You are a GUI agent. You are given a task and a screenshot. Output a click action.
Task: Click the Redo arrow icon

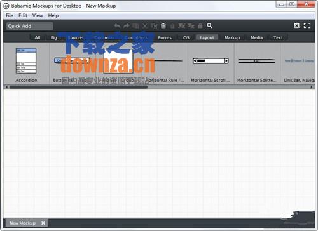[127, 26]
